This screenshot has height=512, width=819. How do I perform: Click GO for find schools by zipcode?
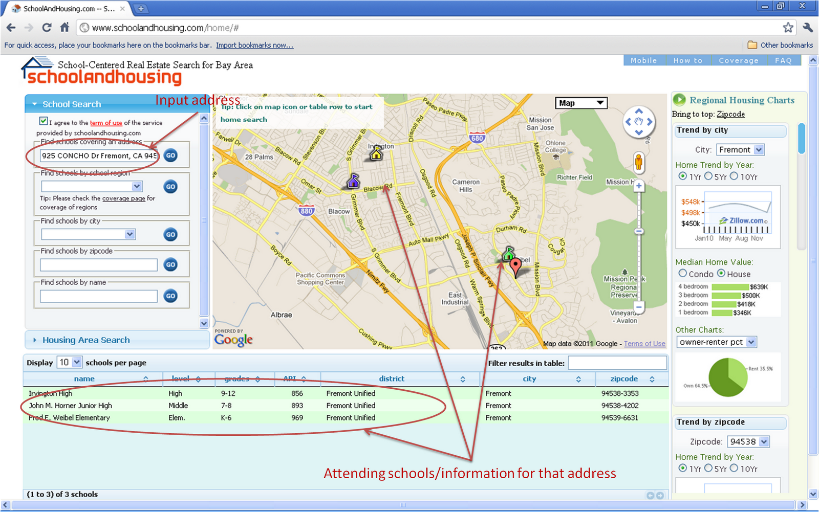tap(171, 264)
